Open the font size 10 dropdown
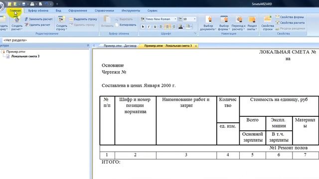This screenshot has width=319, height=179. [x=194, y=19]
